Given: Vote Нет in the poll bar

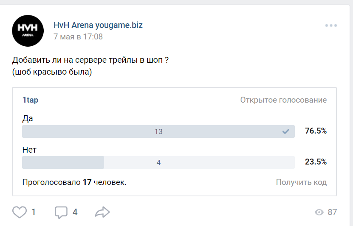Looking at the screenshot, I should (x=158, y=162).
